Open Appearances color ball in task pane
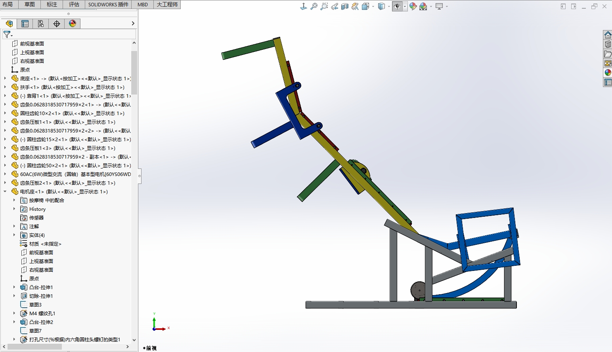Screen dimensions: 612x352 click(x=608, y=73)
